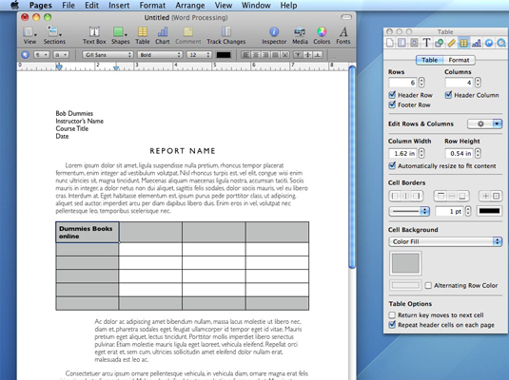Image resolution: width=509 pixels, height=380 pixels.
Task: Click the Rows count stepper
Action: (421, 83)
